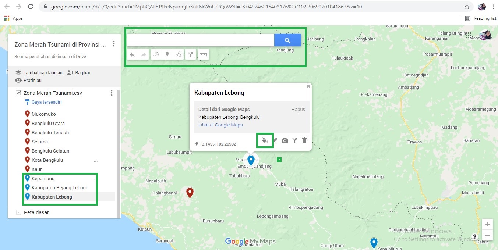Click the undo arrow in map toolbar
This screenshot has width=498, height=250.
(132, 55)
